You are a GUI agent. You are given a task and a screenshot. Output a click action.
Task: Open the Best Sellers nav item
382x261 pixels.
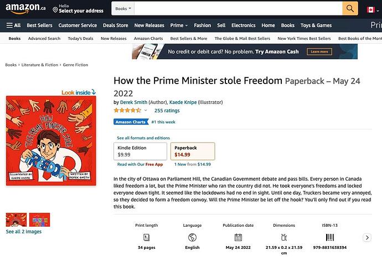[39, 25]
